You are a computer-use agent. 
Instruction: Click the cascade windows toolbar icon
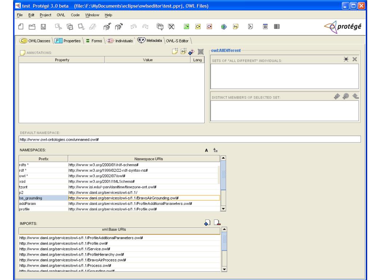coord(160,26)
